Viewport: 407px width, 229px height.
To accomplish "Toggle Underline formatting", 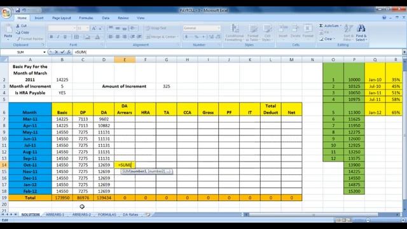I will (x=65, y=37).
